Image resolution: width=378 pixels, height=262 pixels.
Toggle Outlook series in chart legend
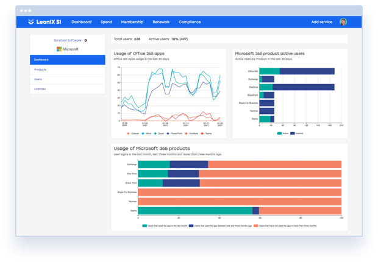pos(133,133)
